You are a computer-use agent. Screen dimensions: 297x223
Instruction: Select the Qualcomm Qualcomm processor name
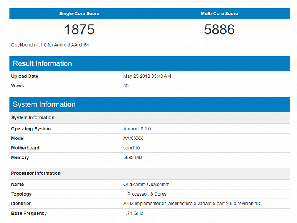coord(146,185)
